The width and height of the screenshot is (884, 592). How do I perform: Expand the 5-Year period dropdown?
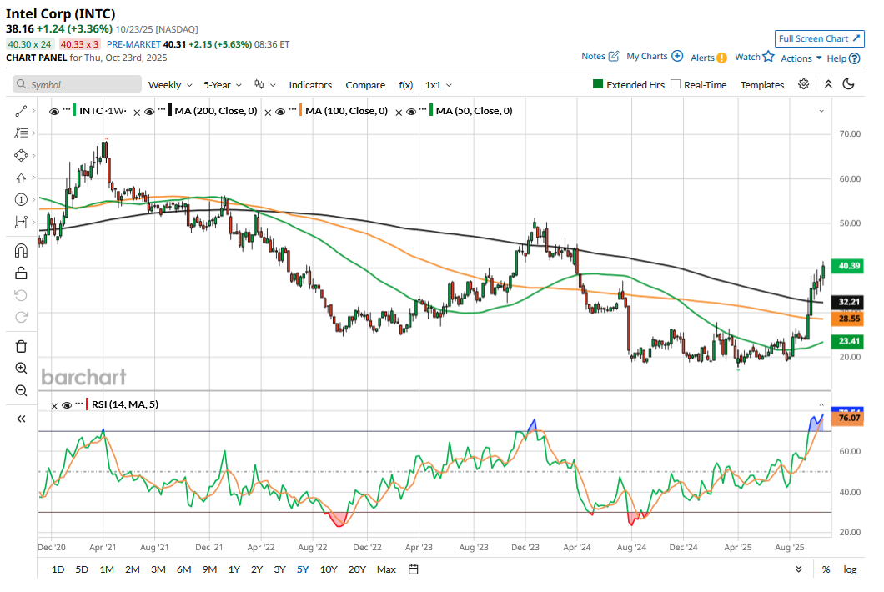pyautogui.click(x=223, y=85)
